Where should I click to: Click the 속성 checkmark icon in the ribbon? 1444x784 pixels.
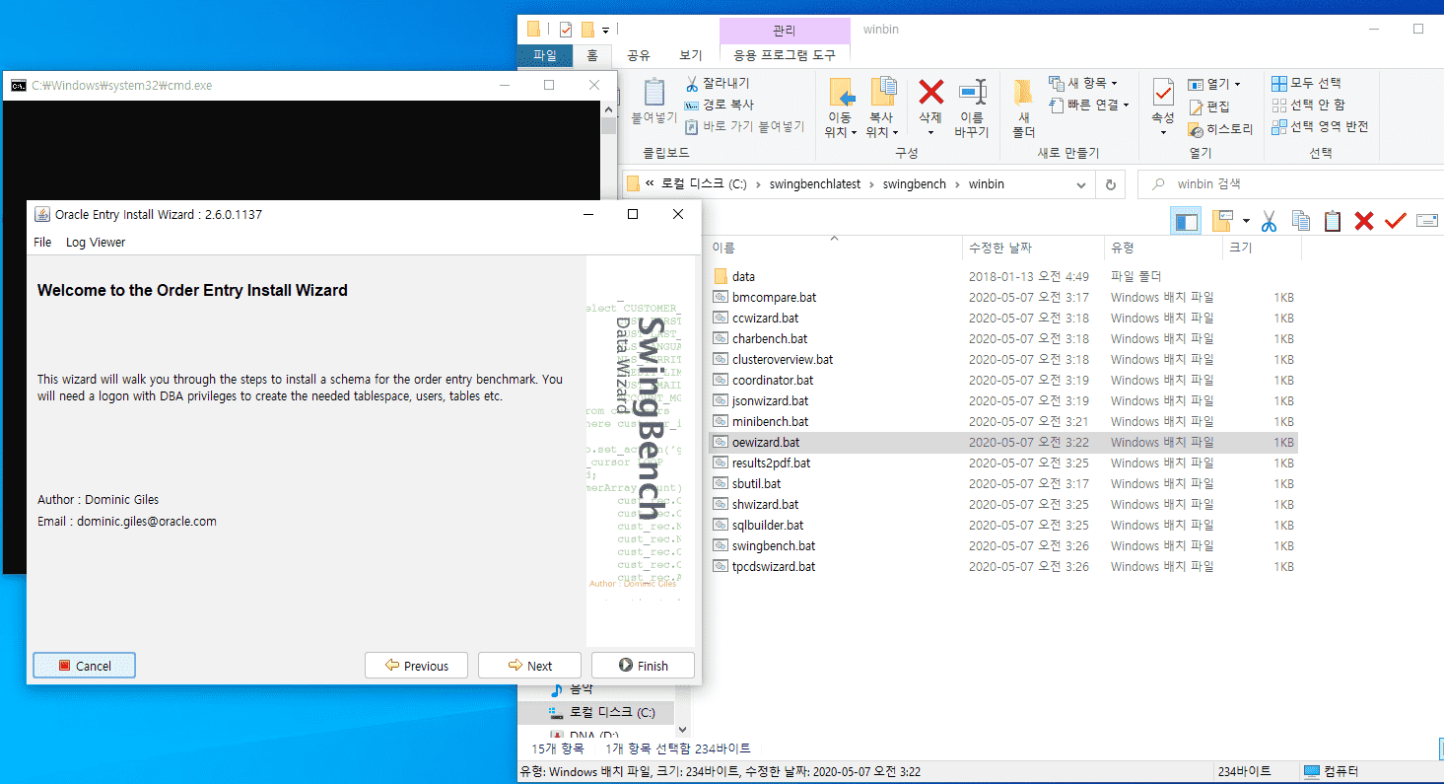click(1163, 93)
